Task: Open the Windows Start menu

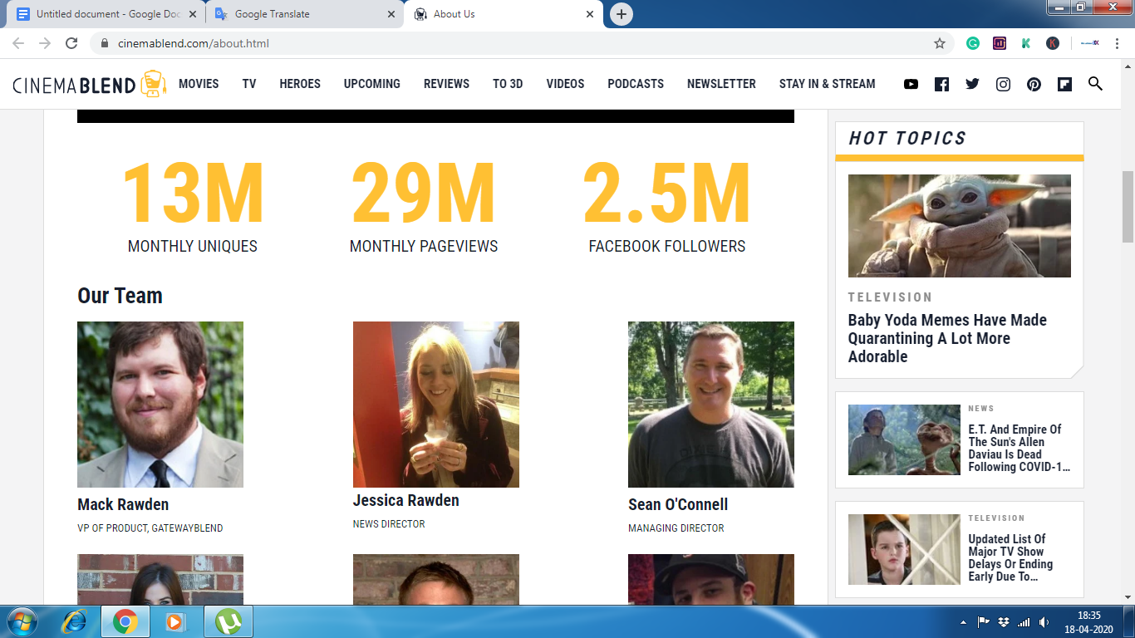Action: point(22,621)
